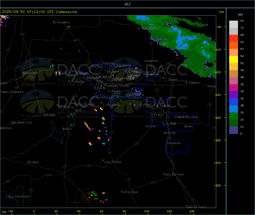
Task: Click the 60 km horizontal axis label
Action: pos(102,211)
